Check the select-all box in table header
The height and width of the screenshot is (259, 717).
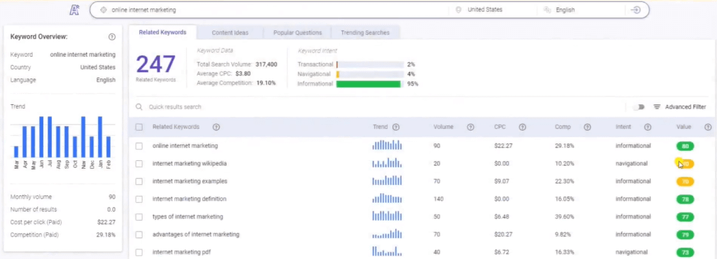coord(139,127)
